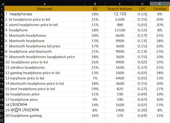Viewport: 170px width, 123px height.
Task: Click the select-all corner triangle
Action: 2,4
